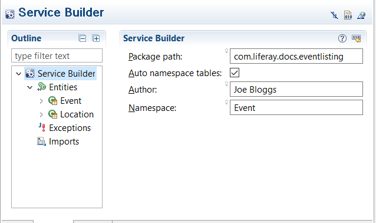The height and width of the screenshot is (223, 376).
Task: Click the Service Builder tree node icon
Action: point(30,74)
